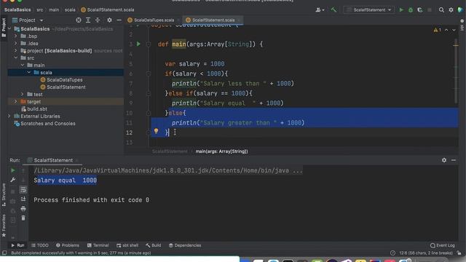Click ScalaBasics breadcrumb in navigation bar
This screenshot has height=262, width=466.
click(x=17, y=9)
